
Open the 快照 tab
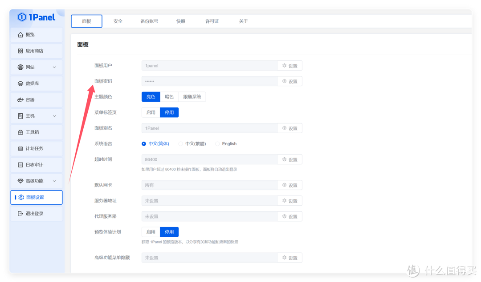click(180, 21)
